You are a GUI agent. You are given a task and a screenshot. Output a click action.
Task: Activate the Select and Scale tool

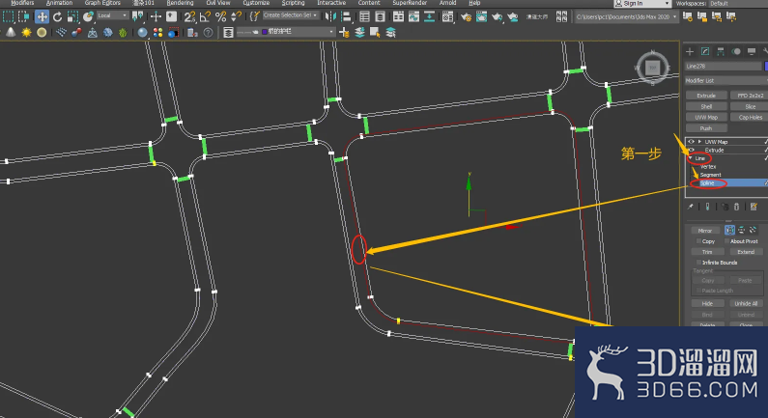click(72, 16)
